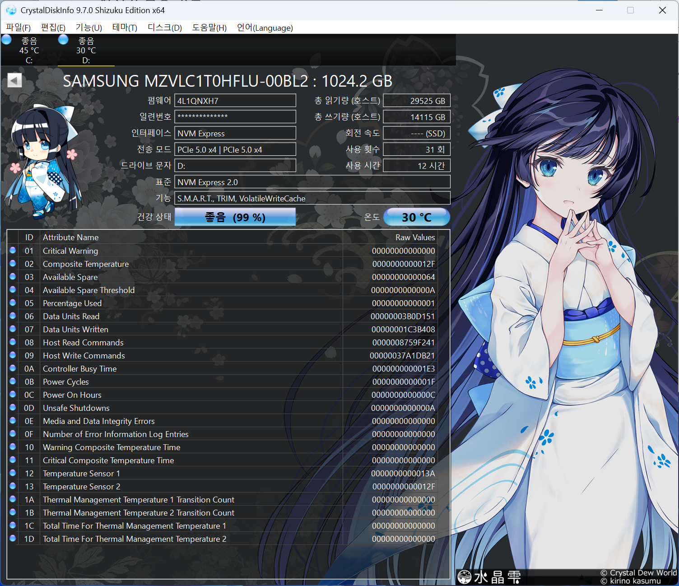
Task: Click the Raw Values column header
Action: tap(390, 237)
